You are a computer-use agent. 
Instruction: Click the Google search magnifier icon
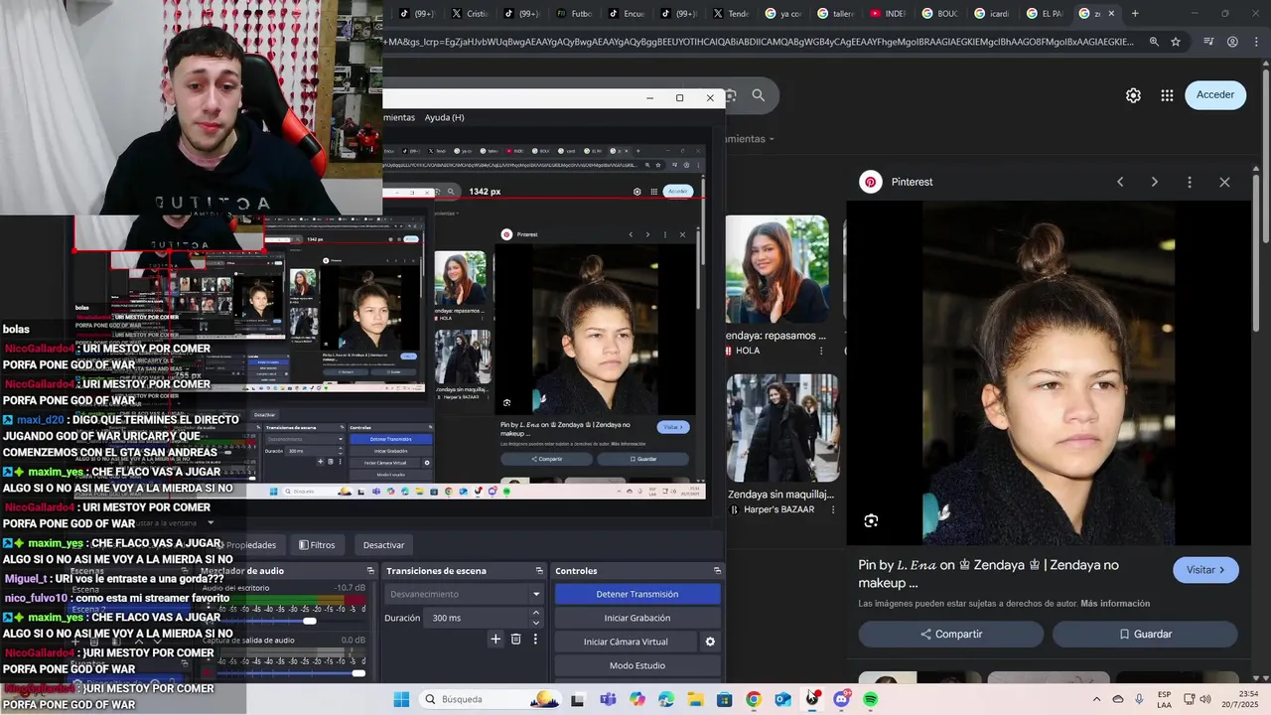[x=759, y=95]
